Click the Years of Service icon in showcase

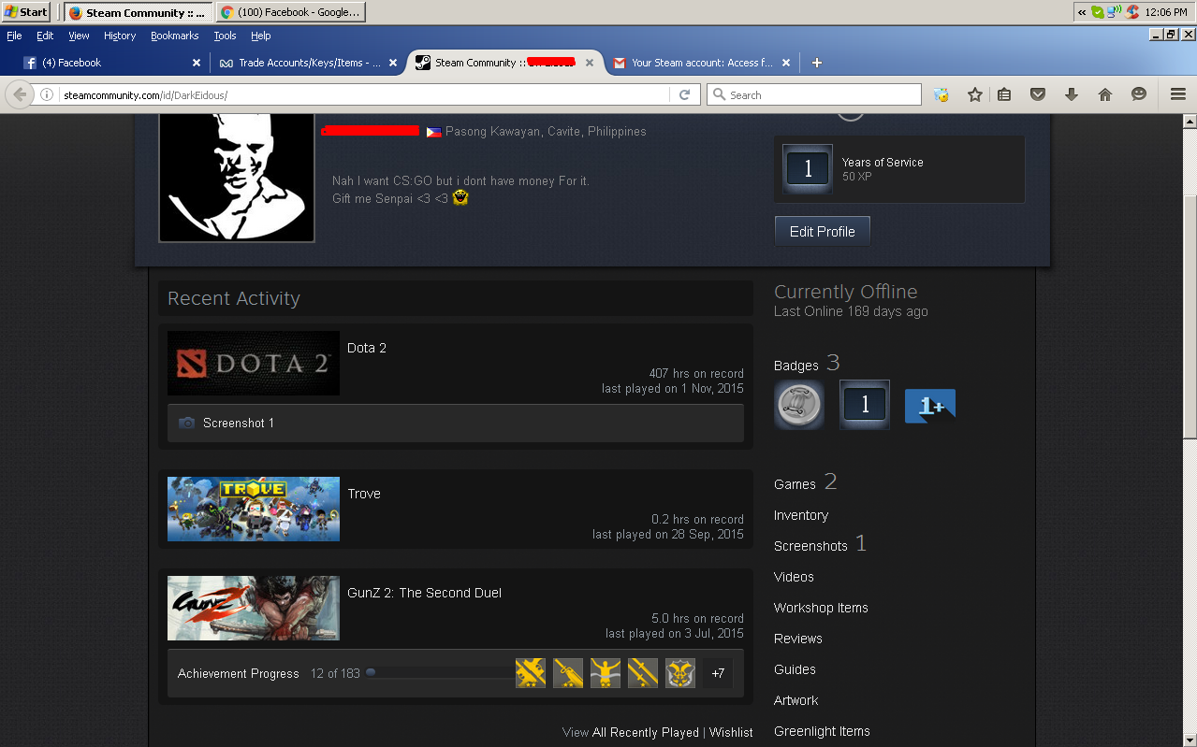click(808, 169)
